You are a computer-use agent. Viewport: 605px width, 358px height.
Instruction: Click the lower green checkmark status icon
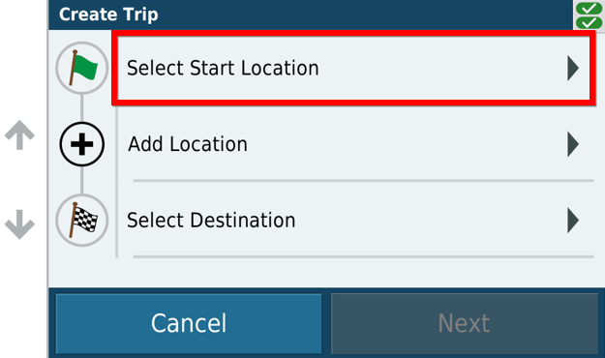589,22
